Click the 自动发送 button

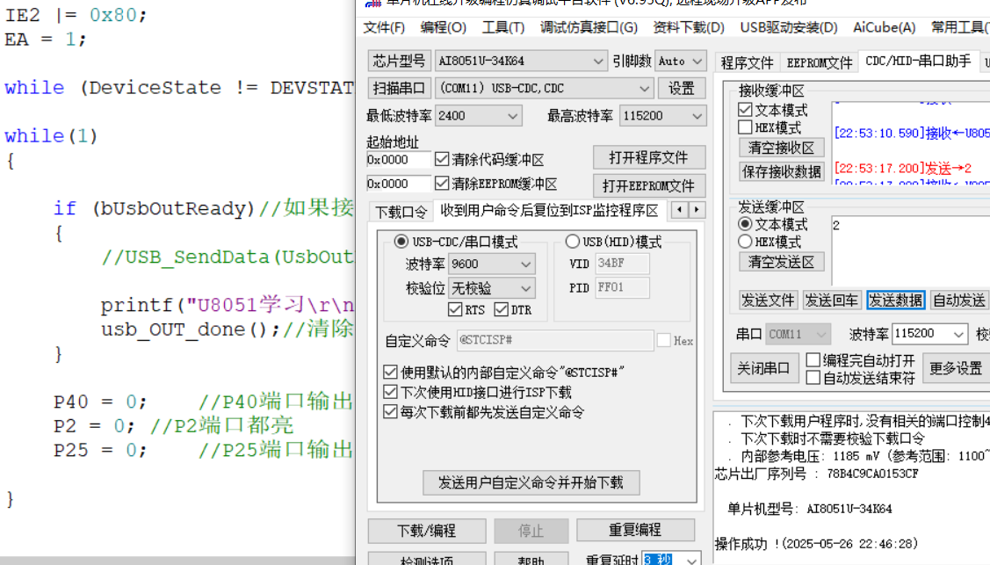click(959, 301)
